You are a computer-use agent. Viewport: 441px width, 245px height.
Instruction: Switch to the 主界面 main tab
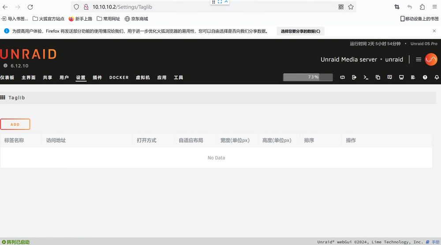tap(28, 78)
